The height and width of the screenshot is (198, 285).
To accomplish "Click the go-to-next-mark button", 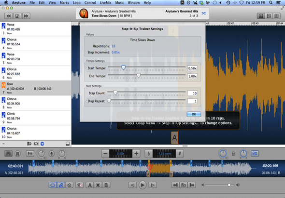I will [x=192, y=185].
